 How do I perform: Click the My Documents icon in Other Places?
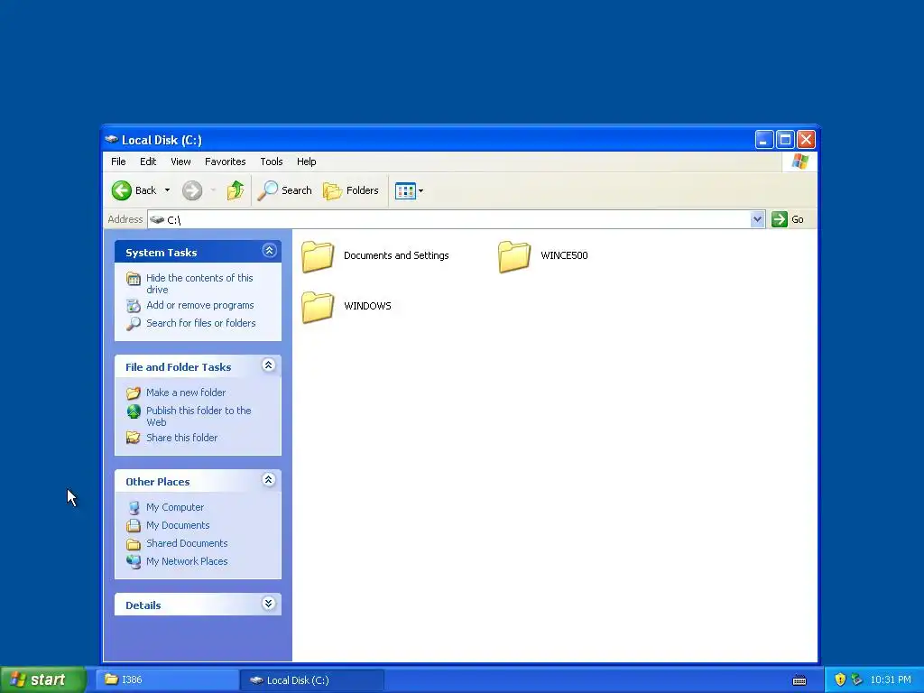[134, 525]
